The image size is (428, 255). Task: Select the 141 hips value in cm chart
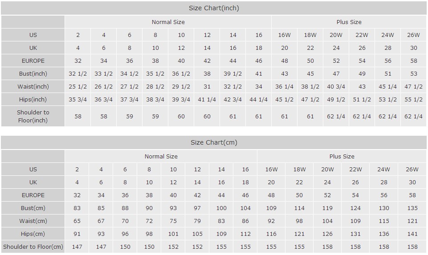click(x=412, y=234)
